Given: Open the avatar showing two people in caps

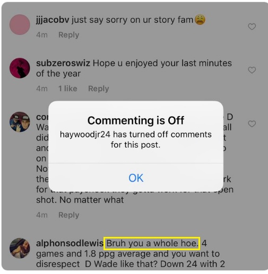Looking at the screenshot, I should (x=20, y=122).
